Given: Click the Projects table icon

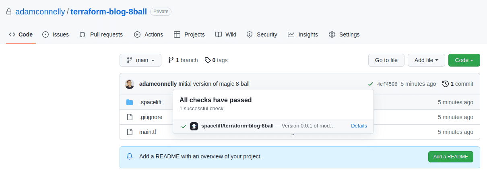Looking at the screenshot, I should [177, 34].
